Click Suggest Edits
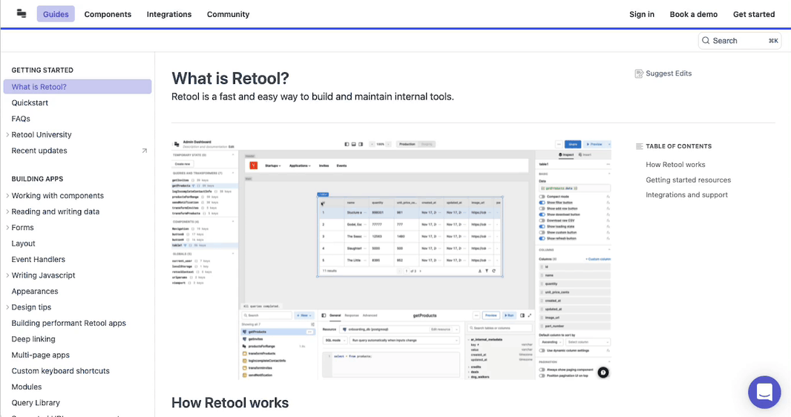The width and height of the screenshot is (791, 417). click(663, 73)
